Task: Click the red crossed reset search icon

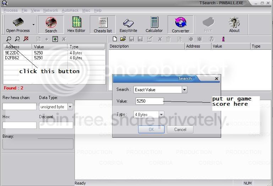Action: click(26, 39)
